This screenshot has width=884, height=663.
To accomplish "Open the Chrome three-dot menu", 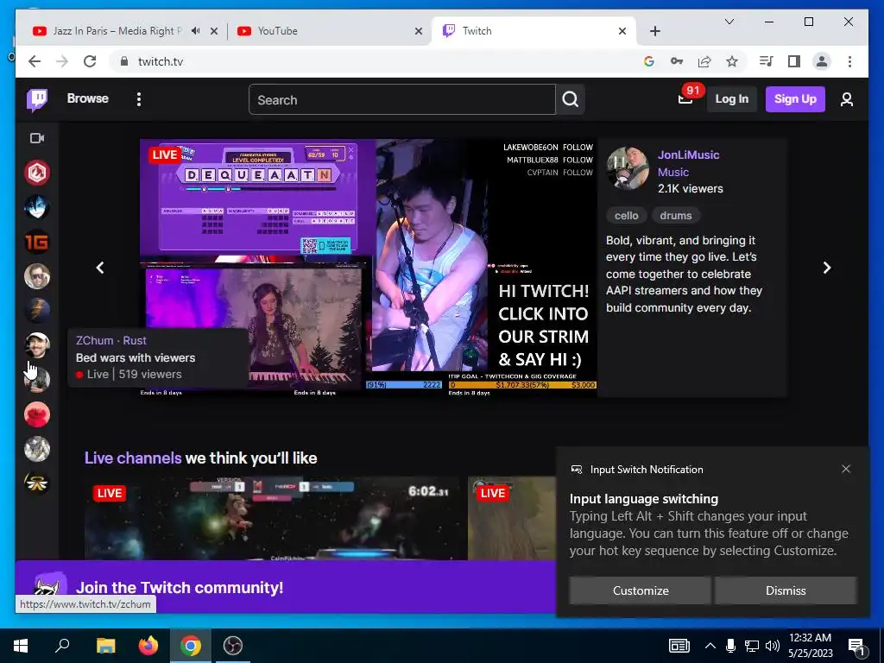I will coord(849,61).
